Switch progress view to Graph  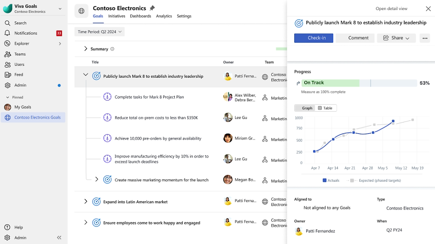click(304, 108)
